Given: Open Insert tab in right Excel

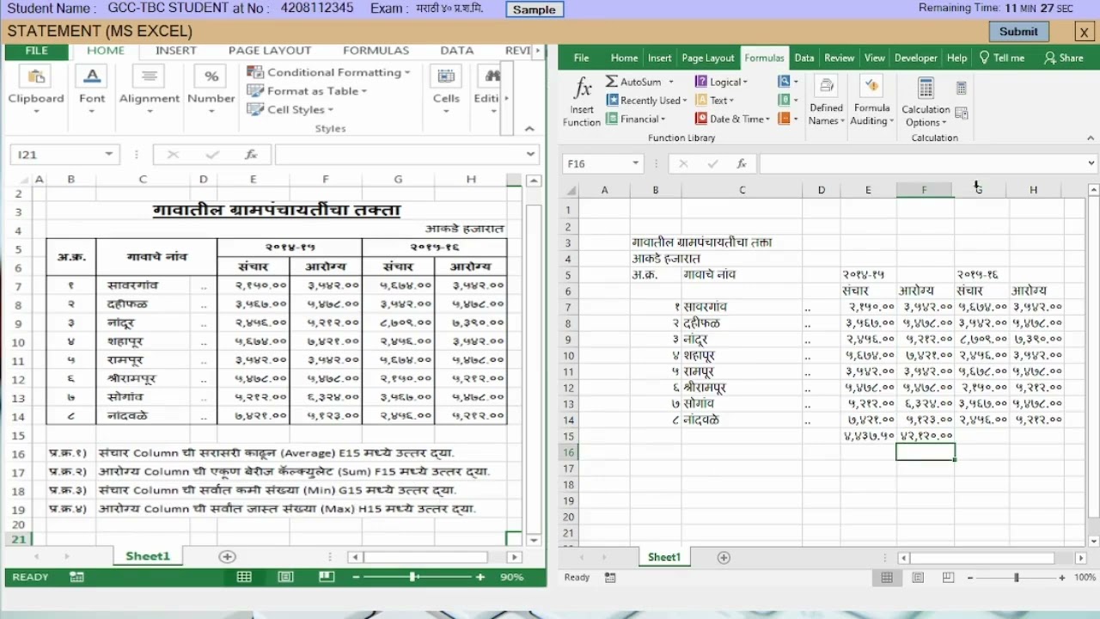Looking at the screenshot, I should [x=660, y=58].
